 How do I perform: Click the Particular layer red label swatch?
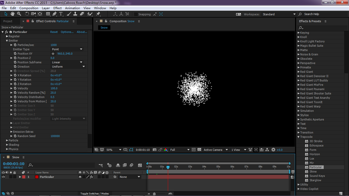point(24,177)
